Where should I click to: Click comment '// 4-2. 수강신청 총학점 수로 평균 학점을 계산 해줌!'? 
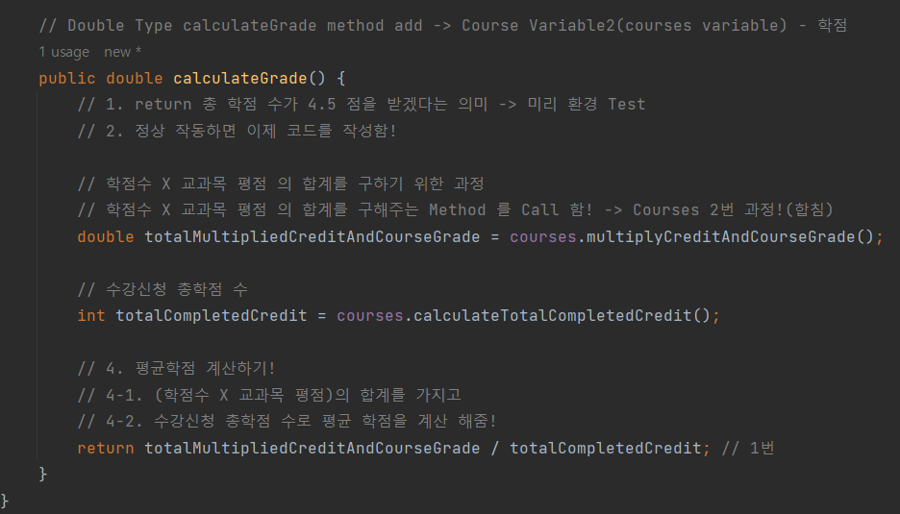pyautogui.click(x=287, y=421)
